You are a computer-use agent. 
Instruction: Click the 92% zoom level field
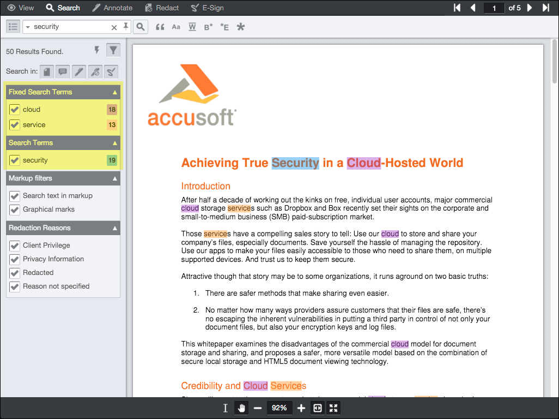tap(279, 408)
